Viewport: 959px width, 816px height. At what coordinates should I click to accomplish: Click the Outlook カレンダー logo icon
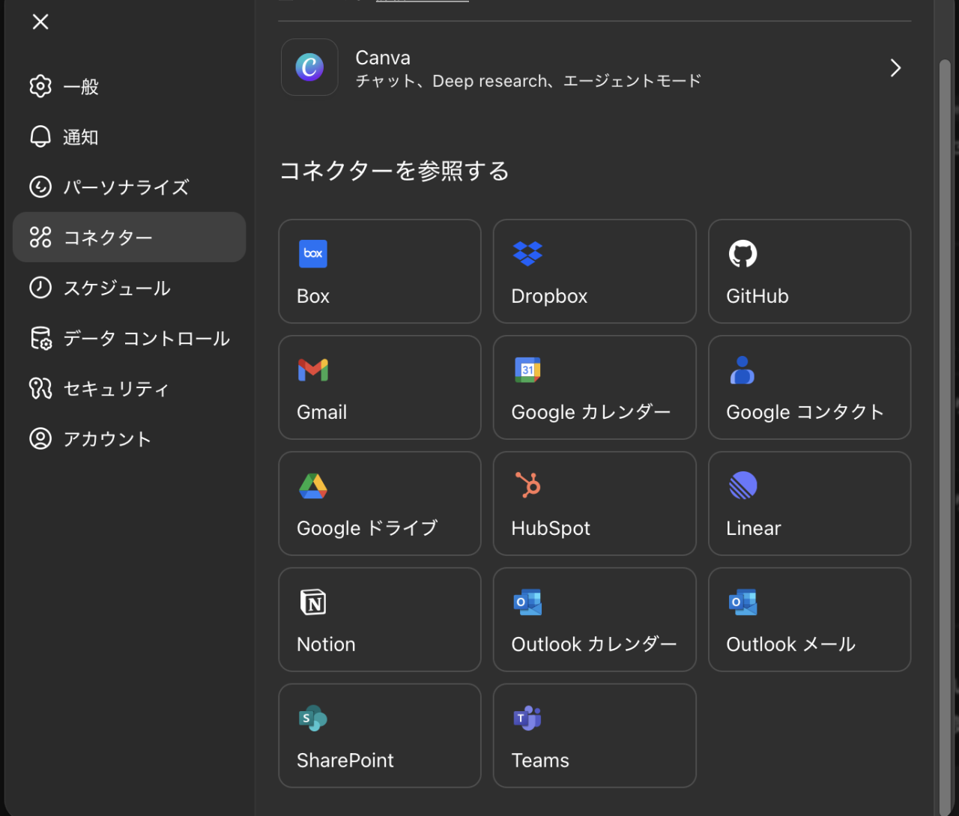[527, 602]
